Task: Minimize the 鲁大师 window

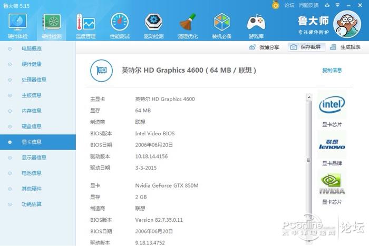Action: [x=349, y=5]
